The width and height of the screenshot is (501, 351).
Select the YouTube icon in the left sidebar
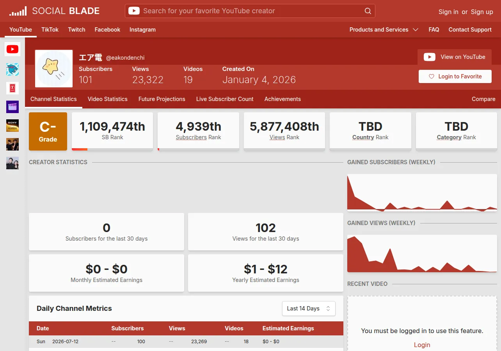tap(12, 49)
